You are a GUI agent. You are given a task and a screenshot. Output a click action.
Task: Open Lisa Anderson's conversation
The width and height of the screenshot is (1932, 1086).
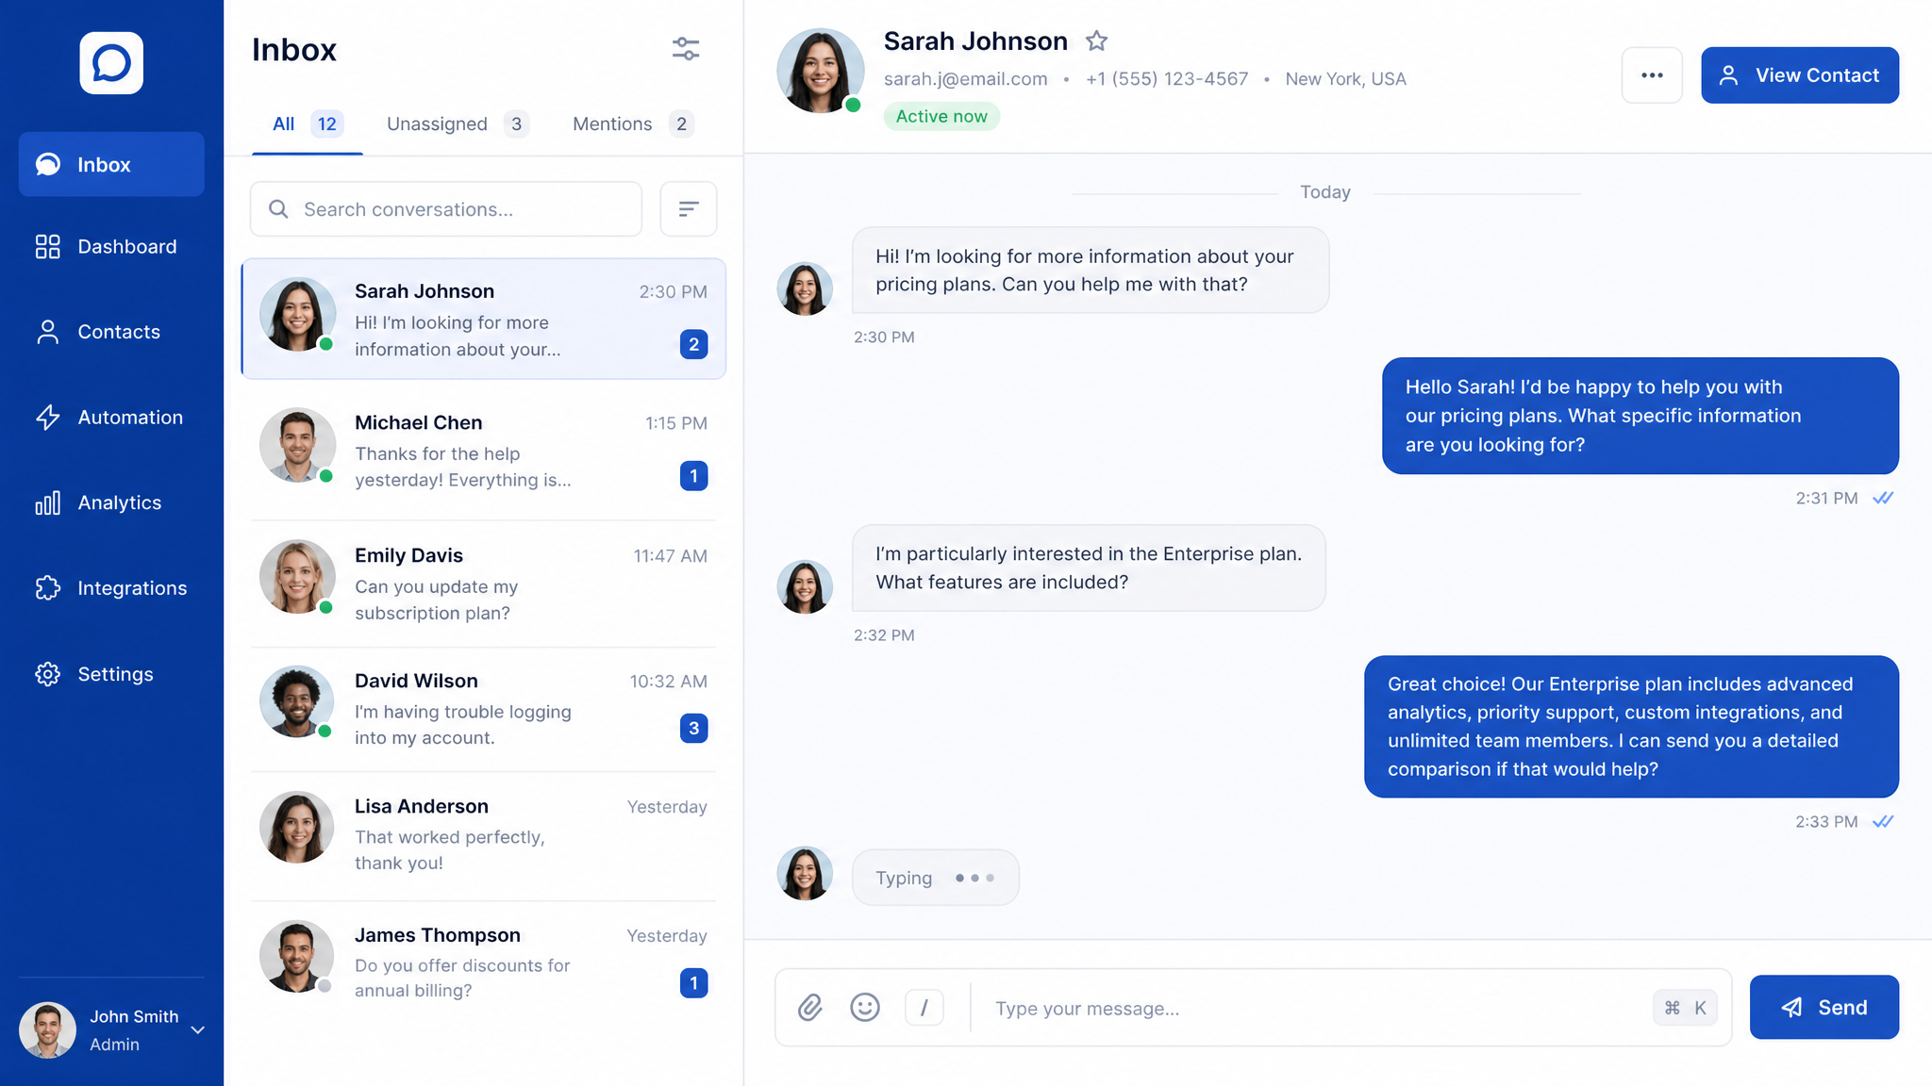pyautogui.click(x=484, y=834)
